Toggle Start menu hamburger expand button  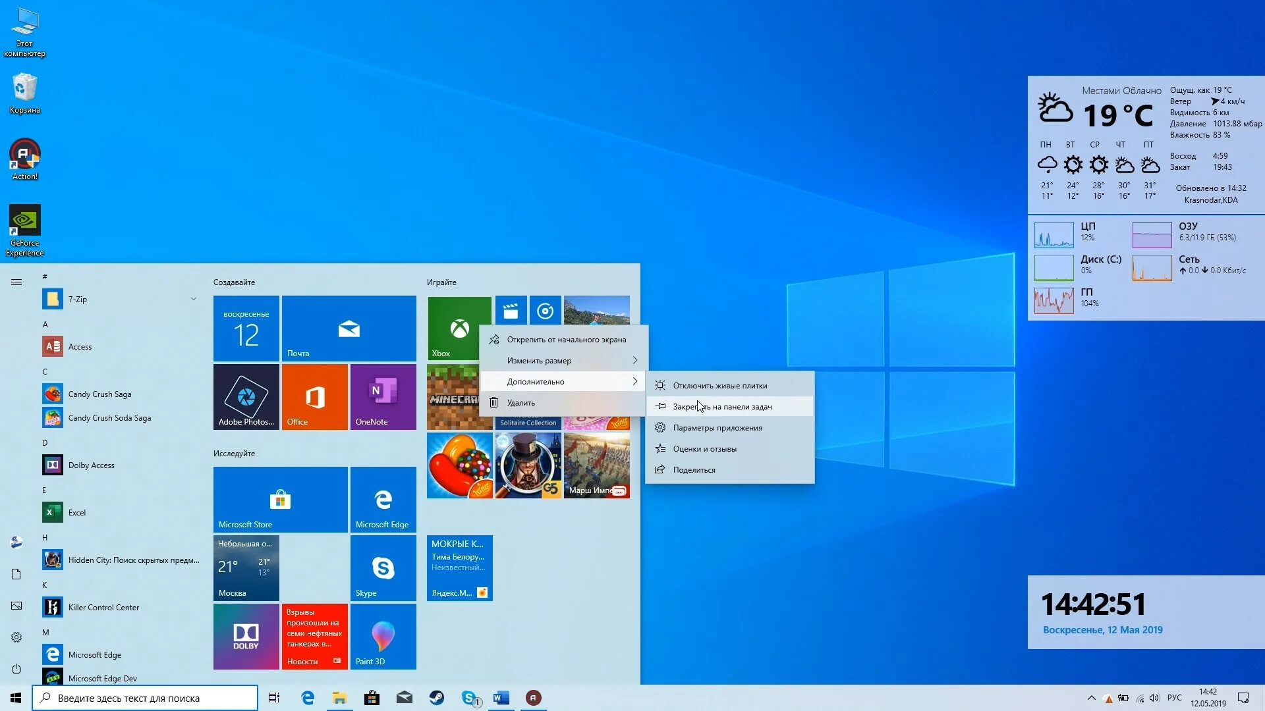[16, 282]
